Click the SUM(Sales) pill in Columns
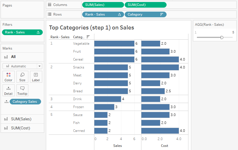 pos(103,5)
